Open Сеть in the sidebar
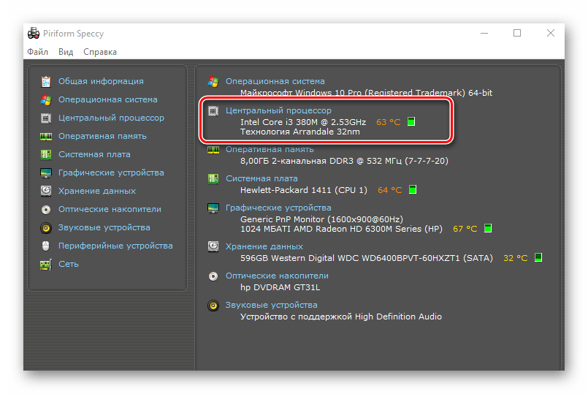Viewport: 588px width, 394px height. [x=68, y=264]
